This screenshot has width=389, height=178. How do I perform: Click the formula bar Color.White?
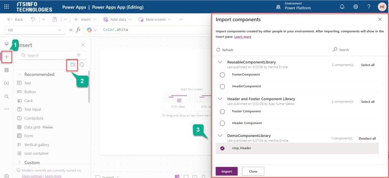pos(115,30)
